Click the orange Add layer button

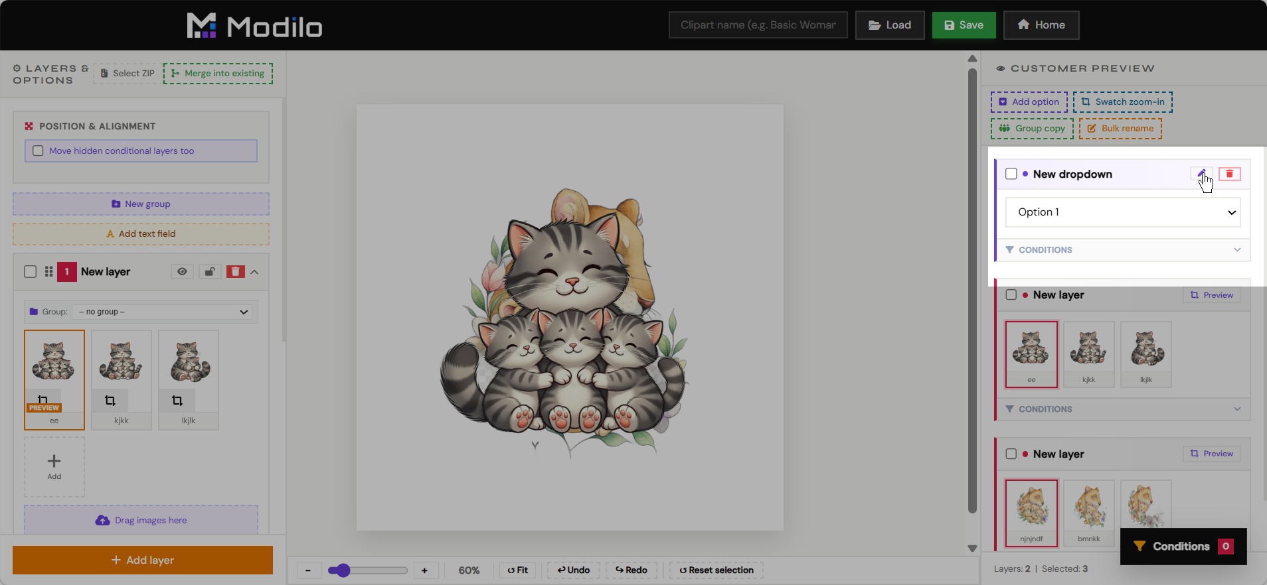click(x=143, y=560)
